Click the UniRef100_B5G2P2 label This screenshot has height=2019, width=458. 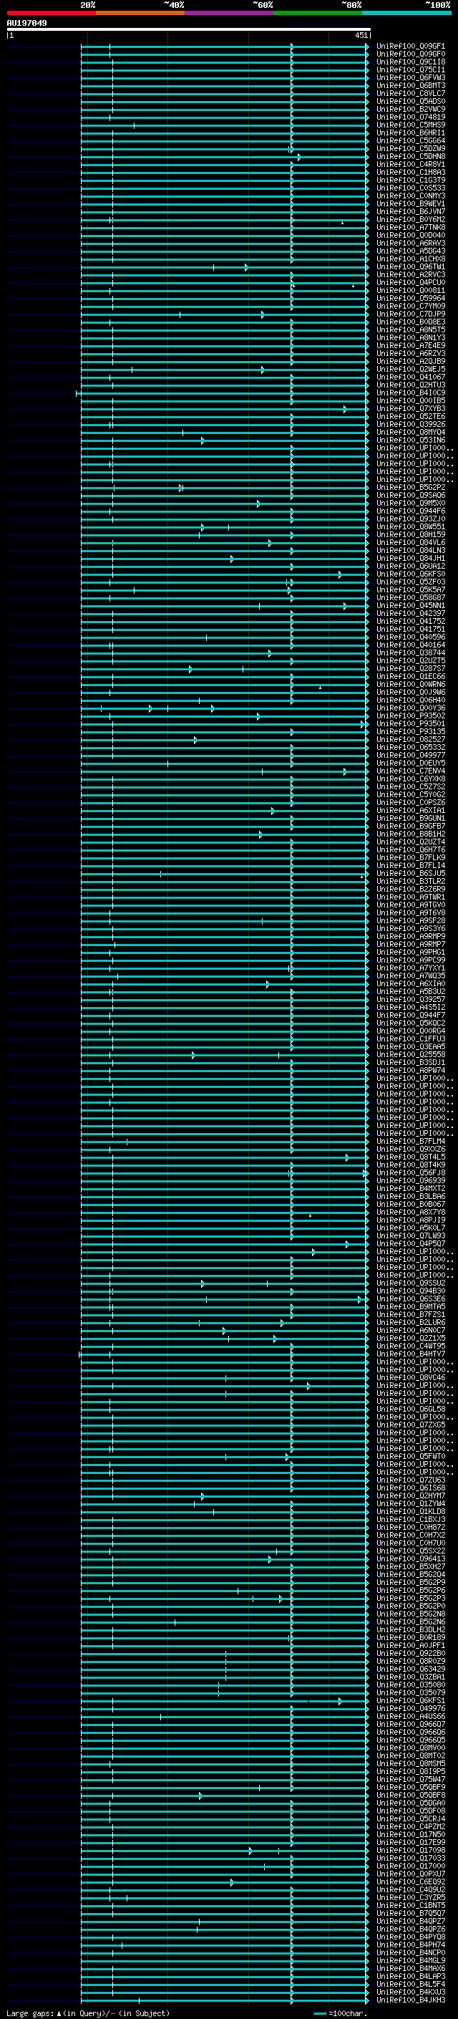click(411, 488)
